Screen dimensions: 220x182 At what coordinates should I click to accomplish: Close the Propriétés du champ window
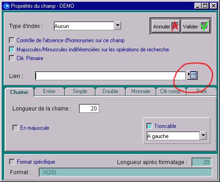[x=214, y=6]
